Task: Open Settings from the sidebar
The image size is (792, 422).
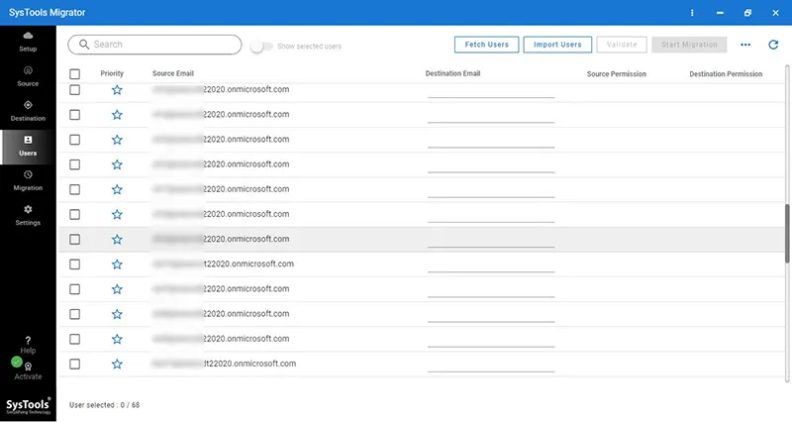Action: click(28, 215)
